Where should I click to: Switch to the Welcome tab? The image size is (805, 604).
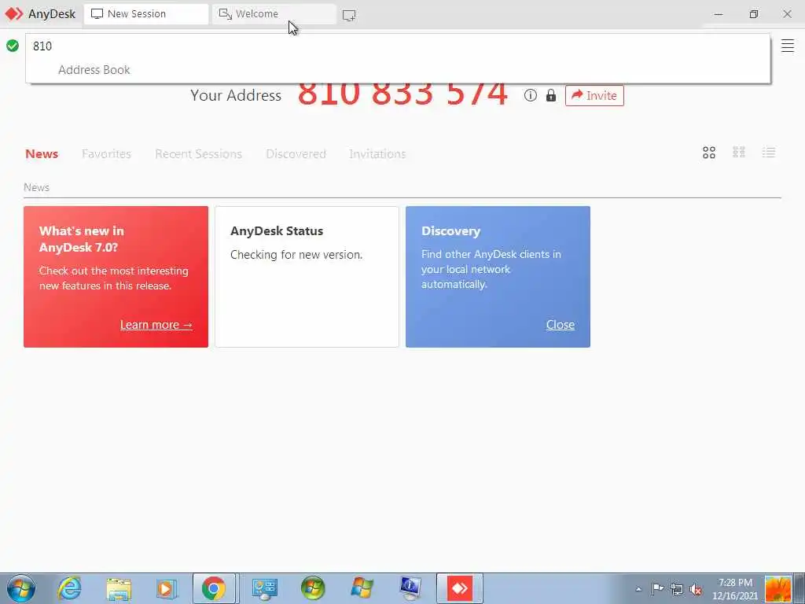tap(274, 14)
